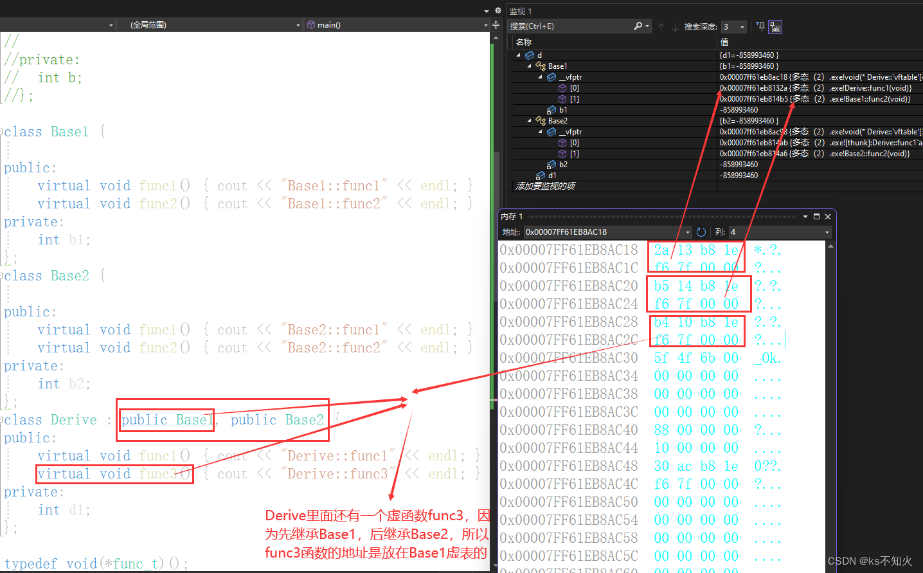Click 'class Derive' in the code editor
Image resolution: width=923 pixels, height=573 pixels.
click(50, 420)
